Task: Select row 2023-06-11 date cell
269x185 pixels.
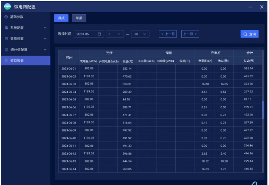Action: click(x=69, y=146)
